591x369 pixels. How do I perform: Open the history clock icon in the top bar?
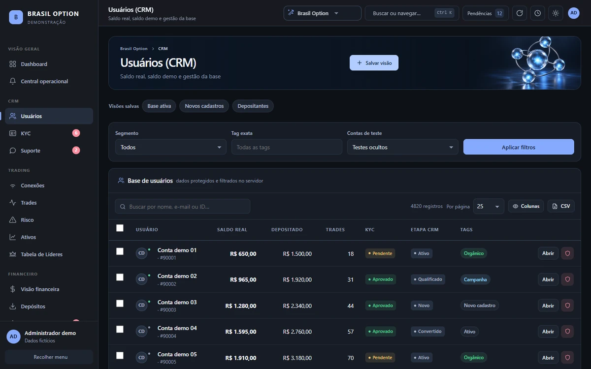pyautogui.click(x=538, y=13)
